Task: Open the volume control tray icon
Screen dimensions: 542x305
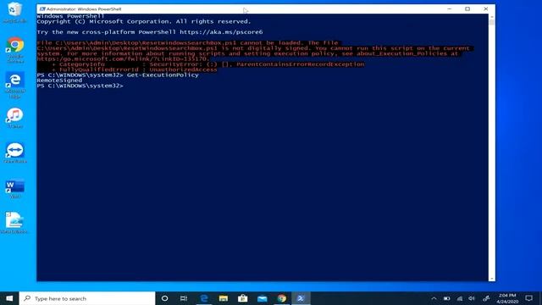Action: pyautogui.click(x=472, y=298)
